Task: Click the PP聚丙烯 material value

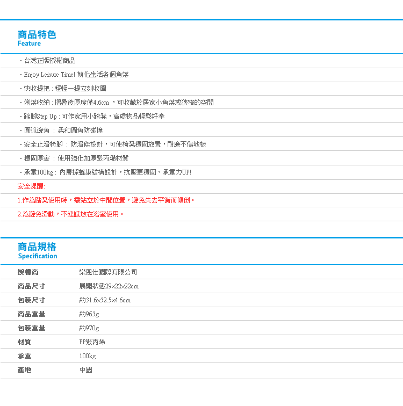Action: tap(92, 342)
